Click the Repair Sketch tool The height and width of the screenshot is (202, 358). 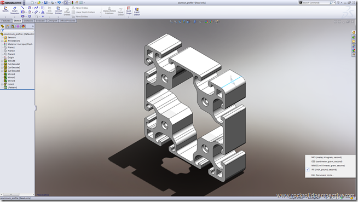tap(120, 11)
